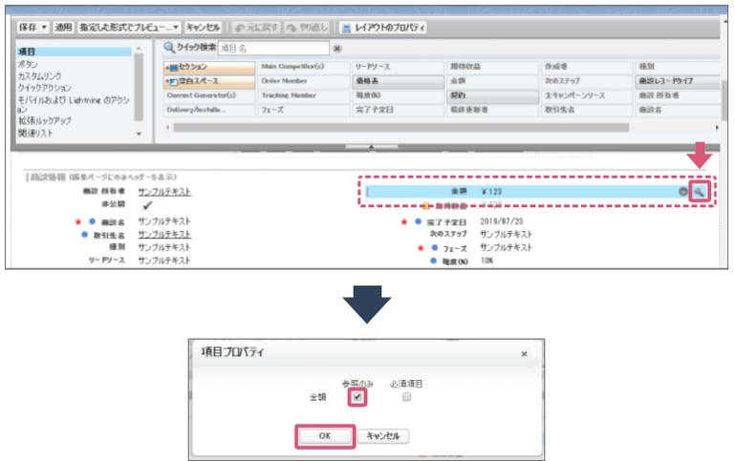Click the 非公開 checkmark in layout

tap(146, 205)
